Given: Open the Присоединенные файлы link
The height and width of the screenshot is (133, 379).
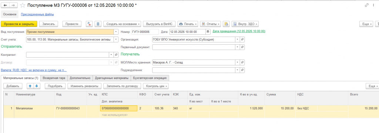Looking at the screenshot, I should point(37,14).
